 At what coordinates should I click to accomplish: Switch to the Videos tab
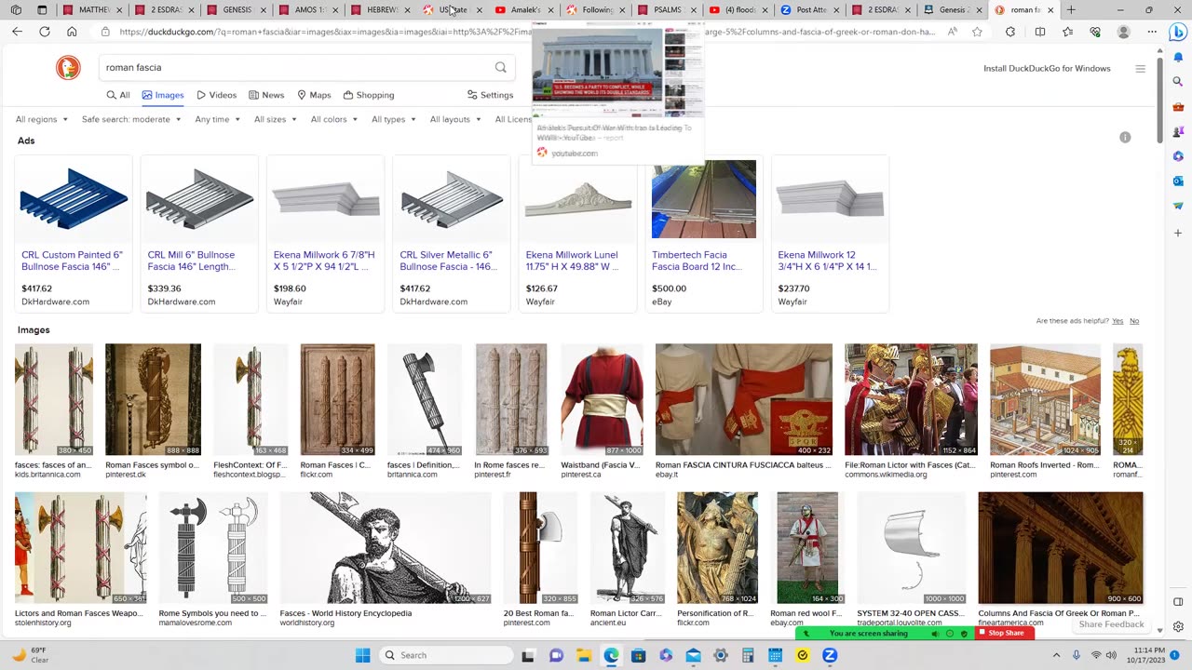[x=216, y=95]
